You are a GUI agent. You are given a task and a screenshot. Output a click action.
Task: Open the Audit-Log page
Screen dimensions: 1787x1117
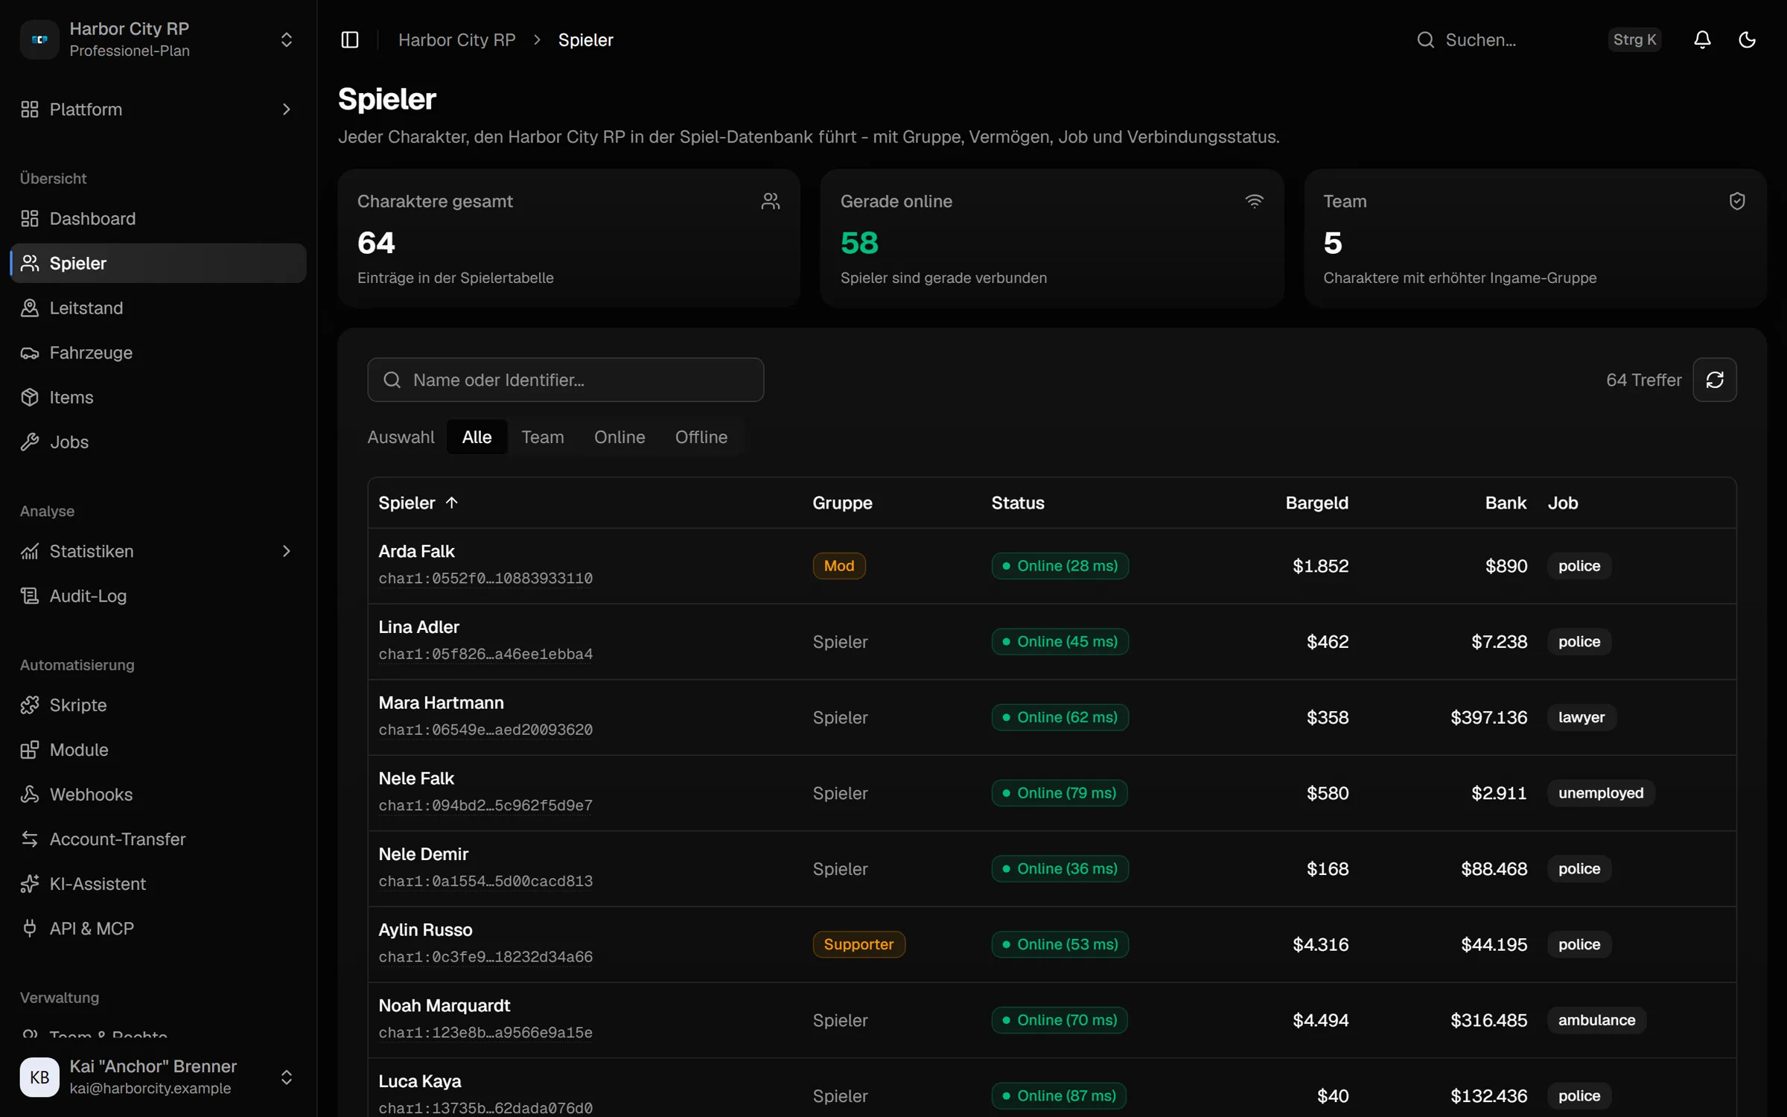tap(158, 596)
